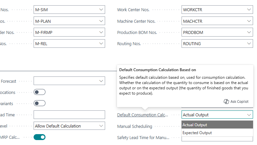This screenshot has height=145, width=257.
Task: Expand the M-REL number series dropdown
Action: [101, 43]
